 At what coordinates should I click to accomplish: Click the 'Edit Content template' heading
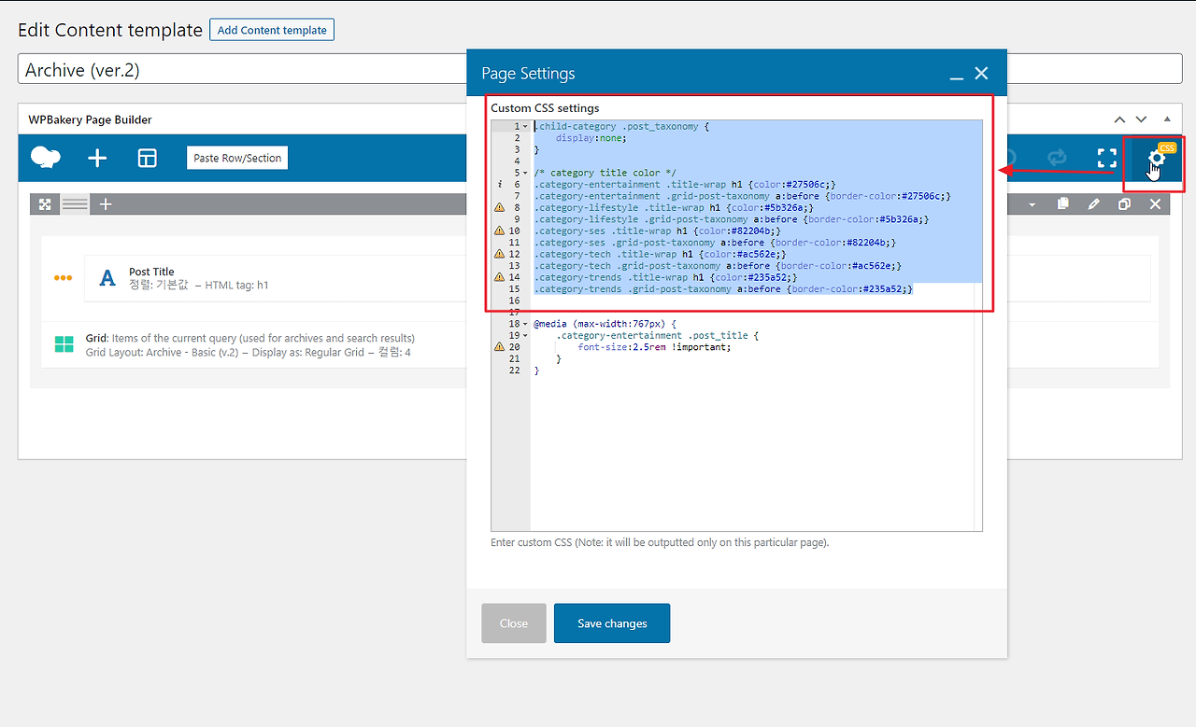click(110, 30)
